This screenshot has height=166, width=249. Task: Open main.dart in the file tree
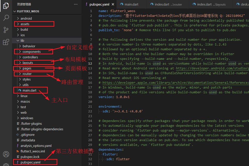[x=47, y=90]
